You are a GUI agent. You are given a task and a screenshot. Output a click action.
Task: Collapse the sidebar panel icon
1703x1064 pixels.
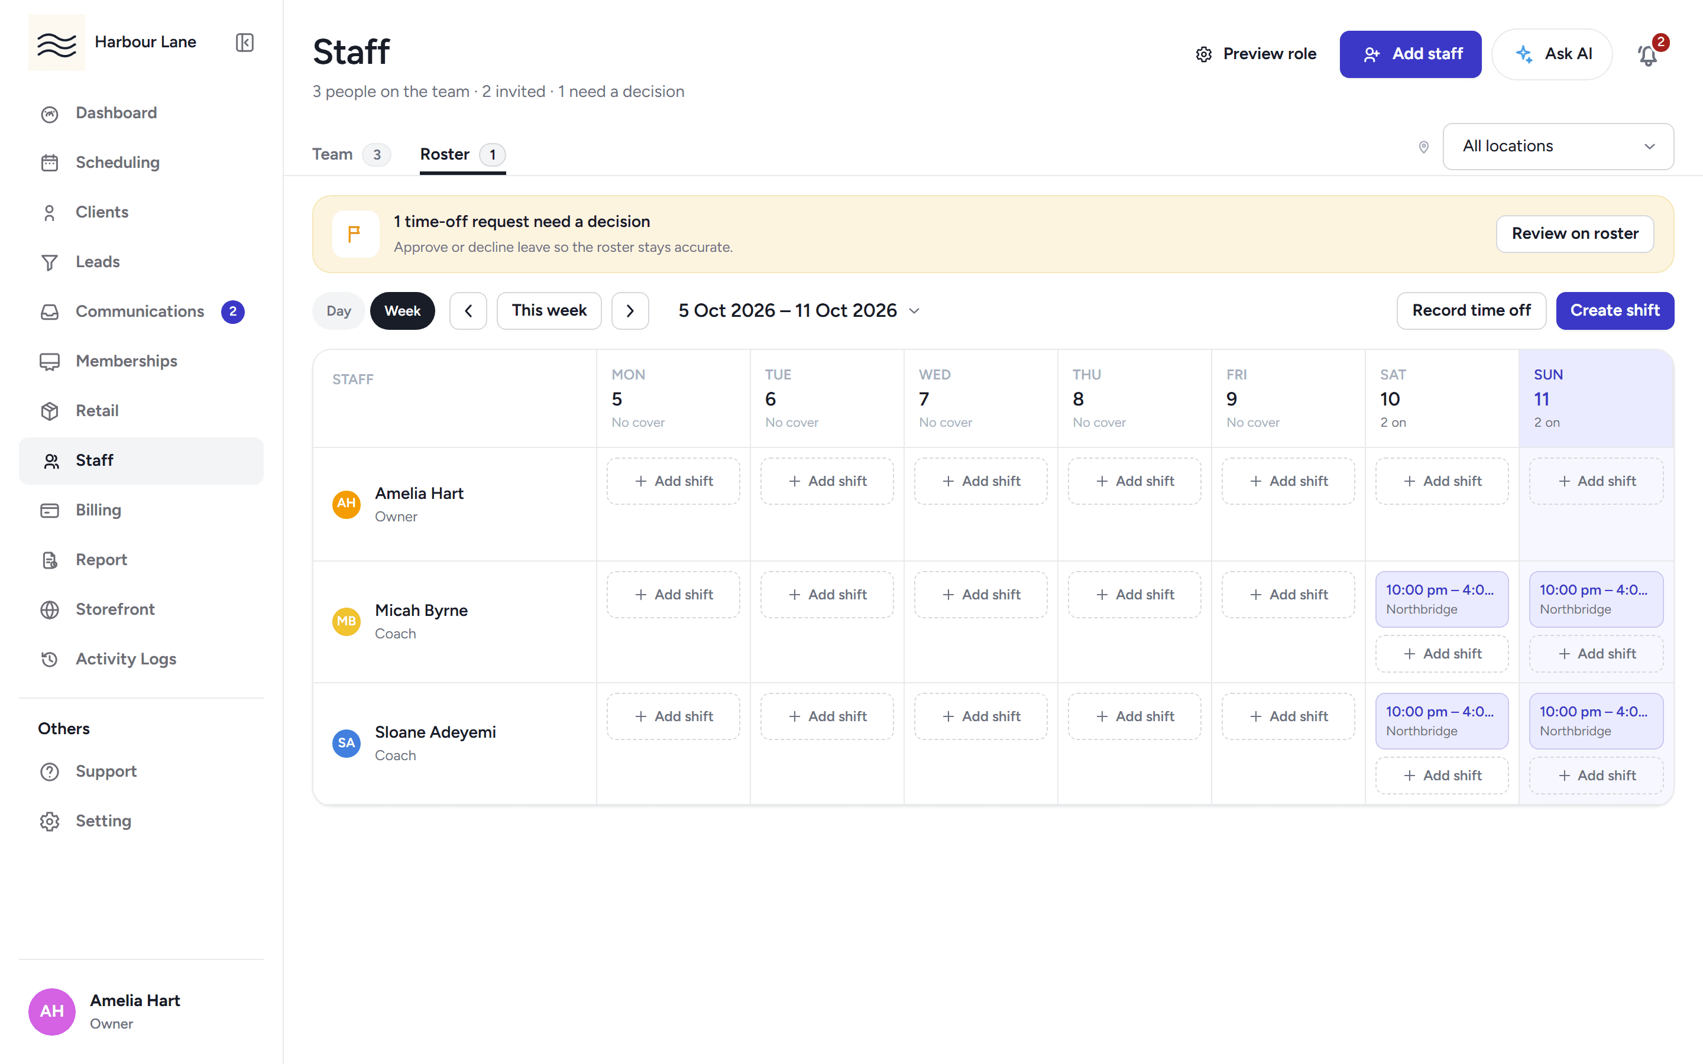click(x=244, y=42)
